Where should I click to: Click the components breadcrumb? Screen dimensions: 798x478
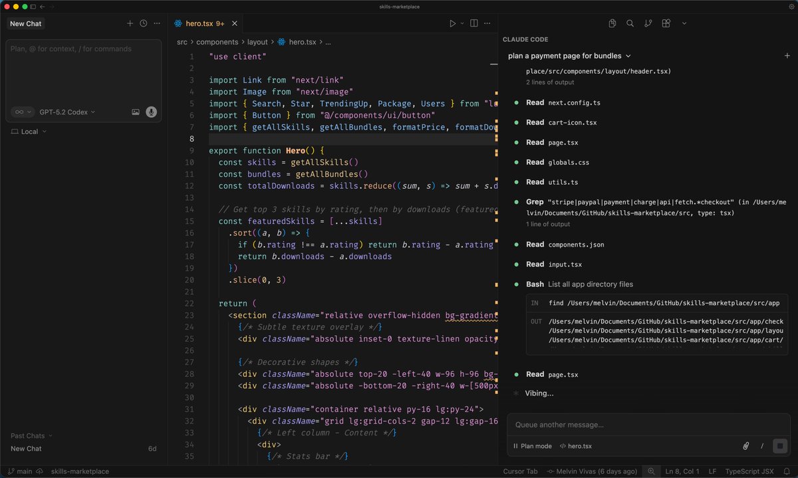click(x=217, y=42)
